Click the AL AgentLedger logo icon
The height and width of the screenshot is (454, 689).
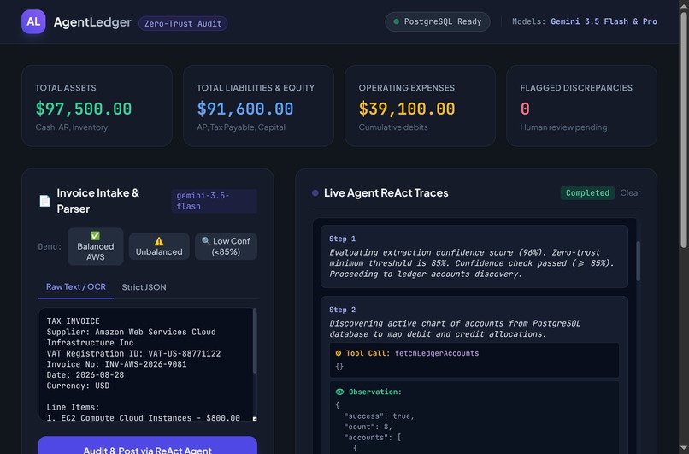pos(33,21)
